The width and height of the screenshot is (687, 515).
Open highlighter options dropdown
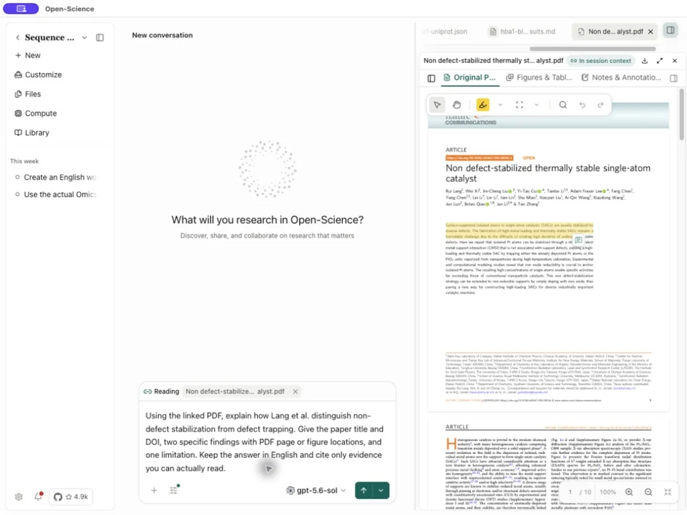click(500, 105)
